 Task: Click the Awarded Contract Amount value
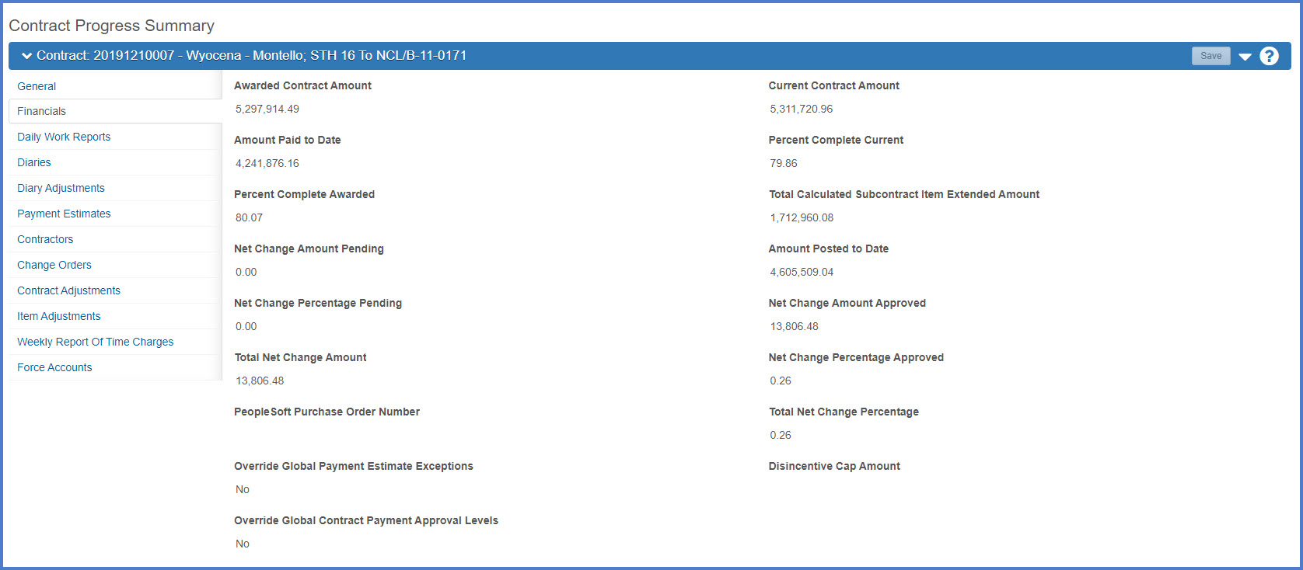tap(267, 109)
